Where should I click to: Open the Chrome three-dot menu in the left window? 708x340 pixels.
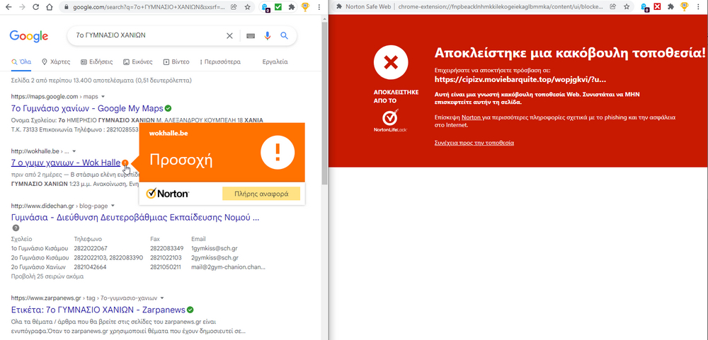coord(319,7)
